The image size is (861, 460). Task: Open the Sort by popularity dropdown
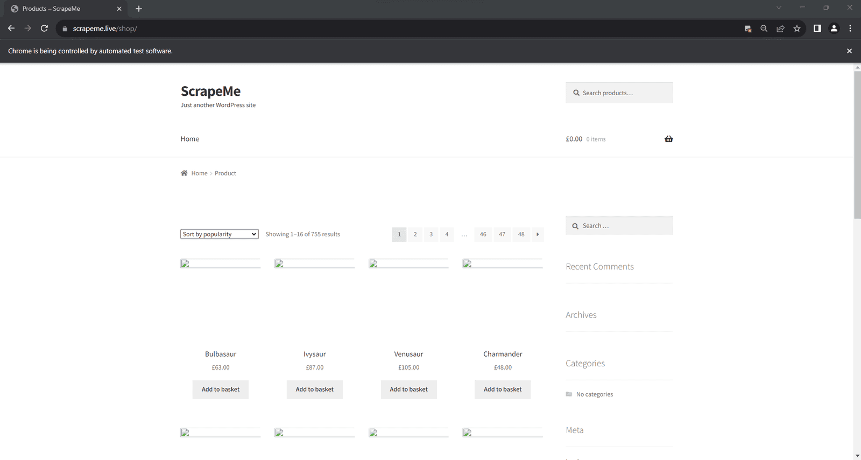click(220, 235)
